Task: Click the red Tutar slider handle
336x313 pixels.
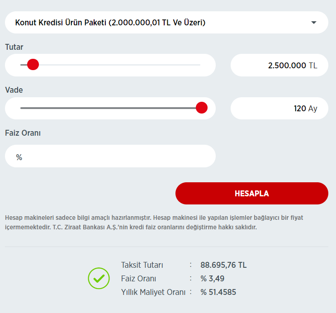Action: (33, 65)
